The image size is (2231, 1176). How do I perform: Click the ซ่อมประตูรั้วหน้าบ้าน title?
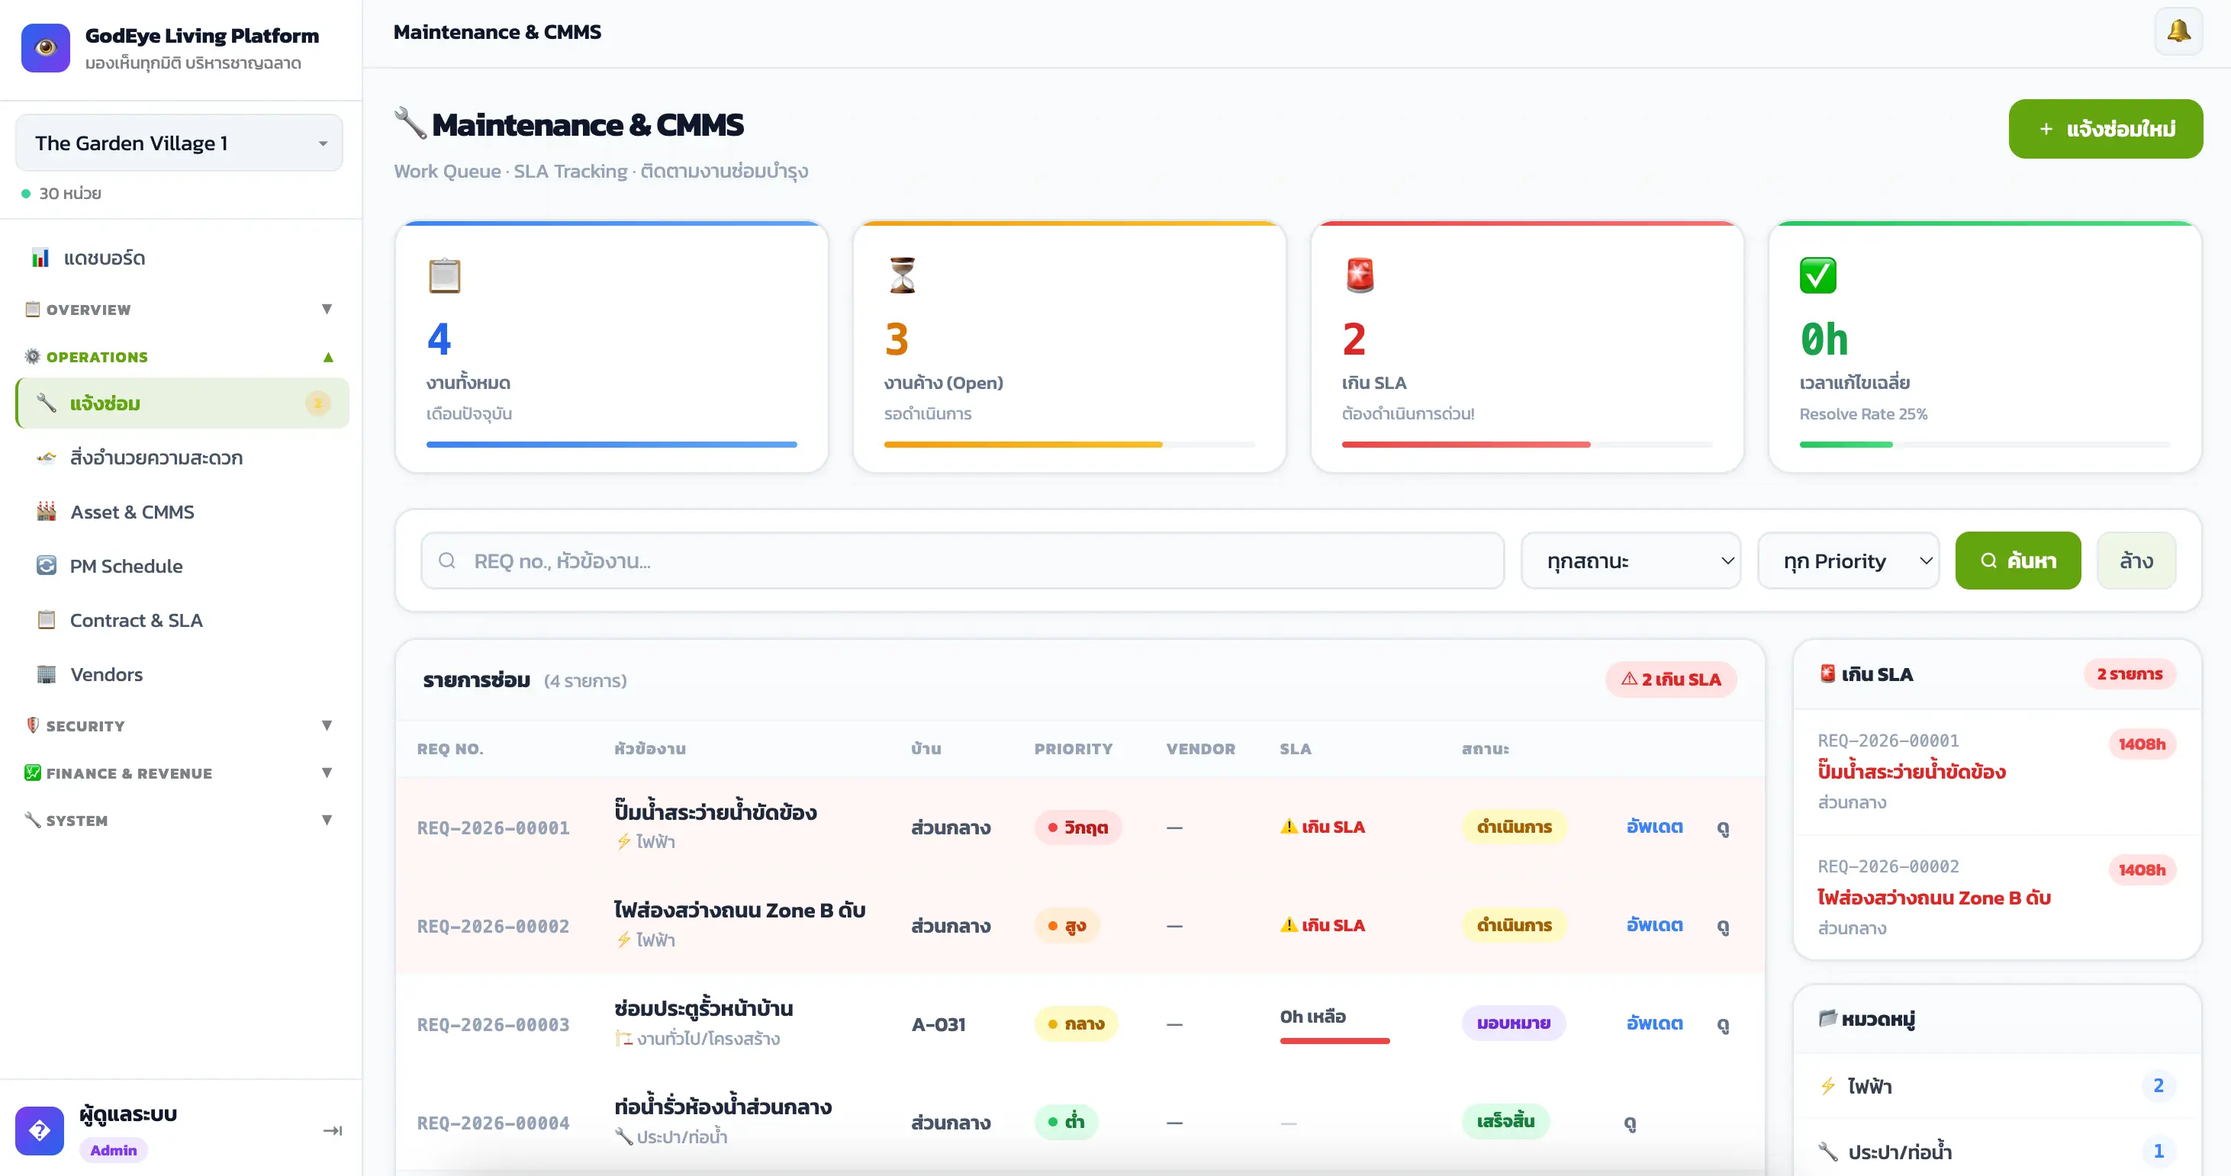[x=703, y=1008]
